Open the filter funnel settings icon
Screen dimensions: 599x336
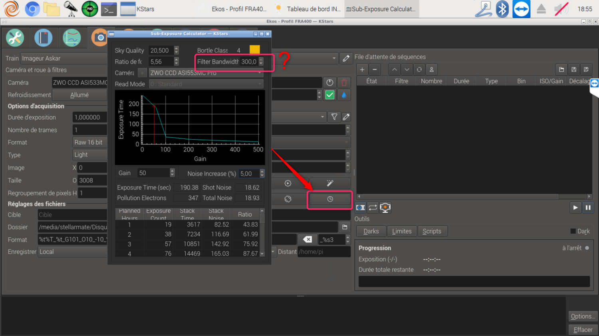334,117
